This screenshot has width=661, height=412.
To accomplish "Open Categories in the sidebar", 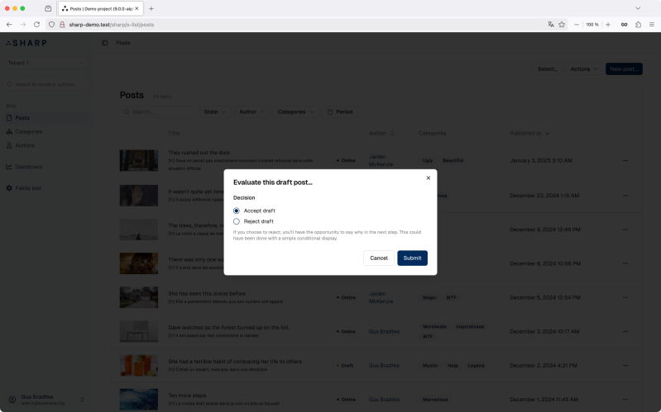I will (x=46, y=132).
